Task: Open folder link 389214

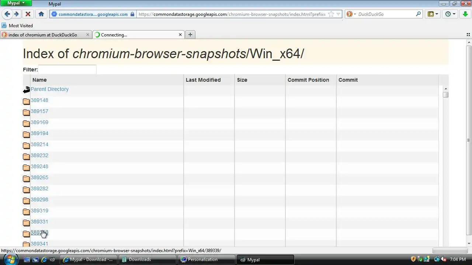Action: pos(39,144)
